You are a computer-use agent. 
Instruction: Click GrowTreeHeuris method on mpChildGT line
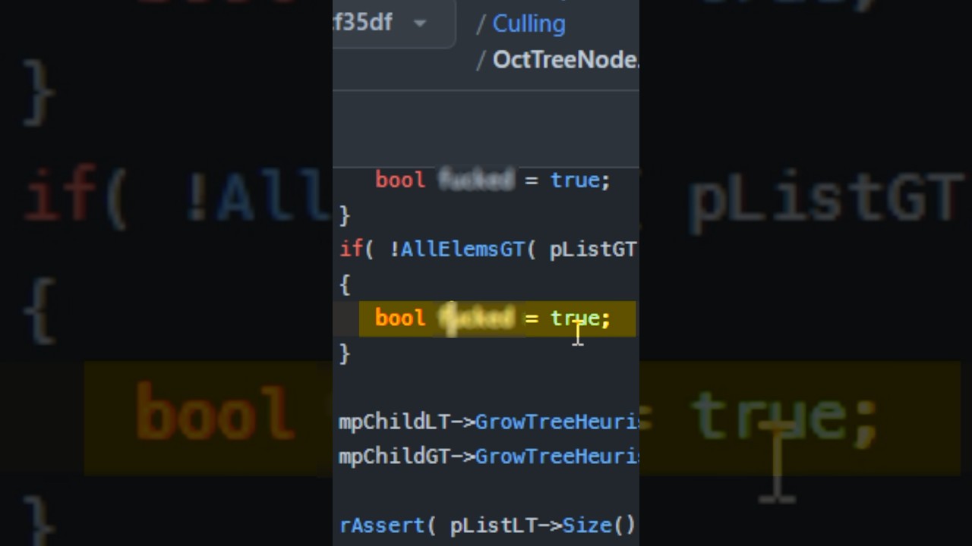tap(557, 457)
